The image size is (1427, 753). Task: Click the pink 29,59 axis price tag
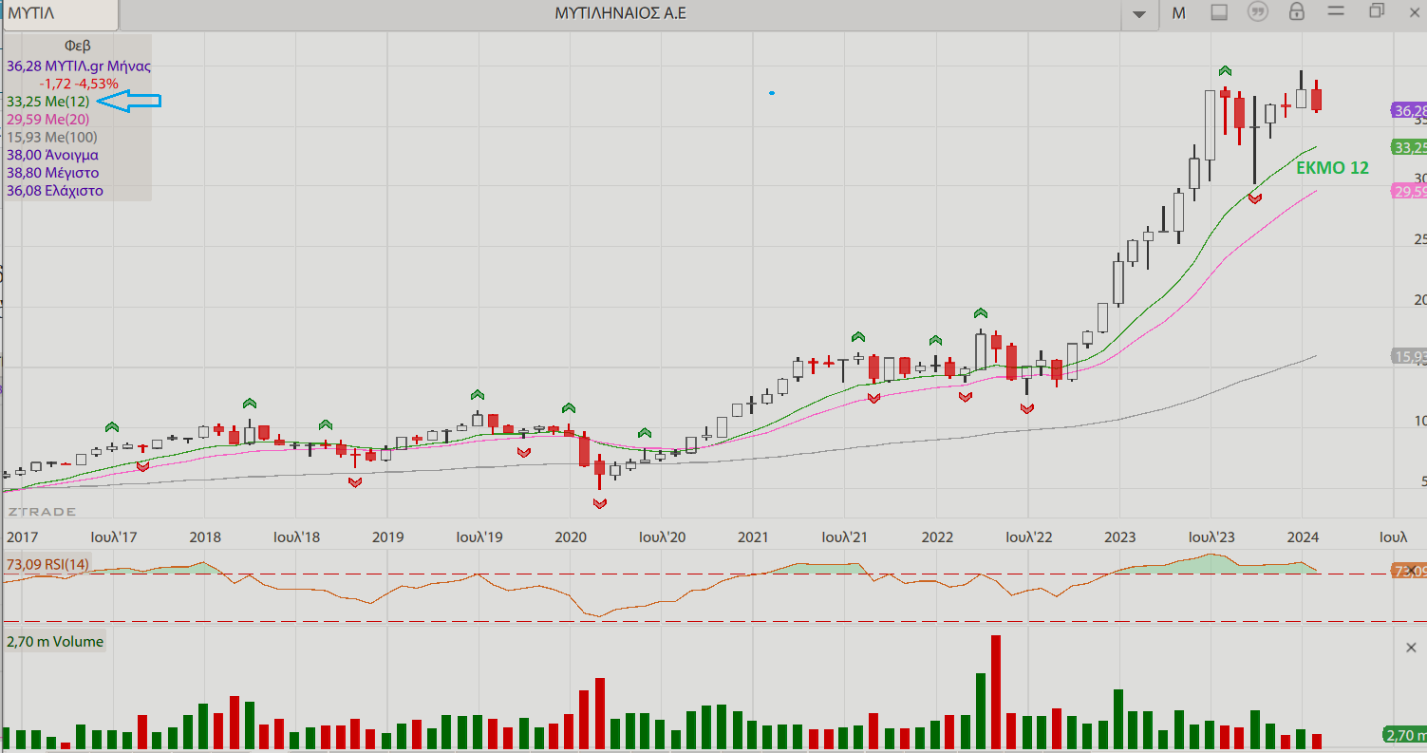pyautogui.click(x=1409, y=192)
